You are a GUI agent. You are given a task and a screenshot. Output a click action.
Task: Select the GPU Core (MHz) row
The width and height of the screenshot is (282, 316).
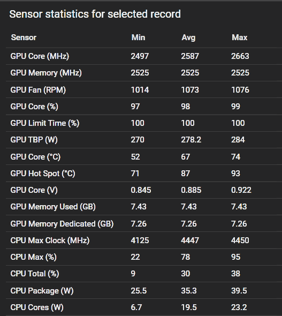click(144, 56)
